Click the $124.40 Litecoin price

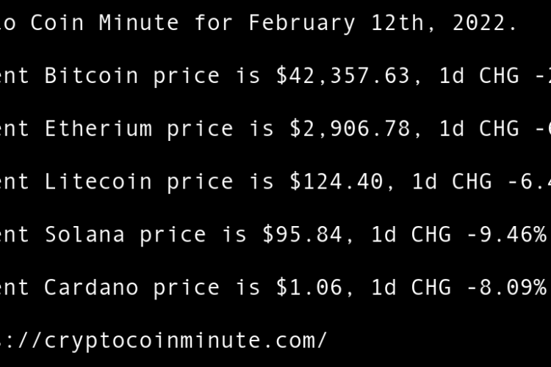pos(336,181)
